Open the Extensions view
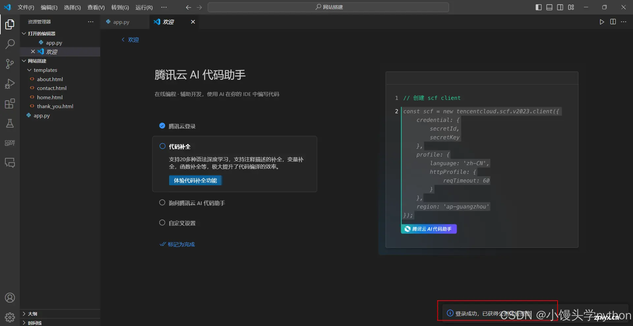This screenshot has width=633, height=326. [x=10, y=104]
